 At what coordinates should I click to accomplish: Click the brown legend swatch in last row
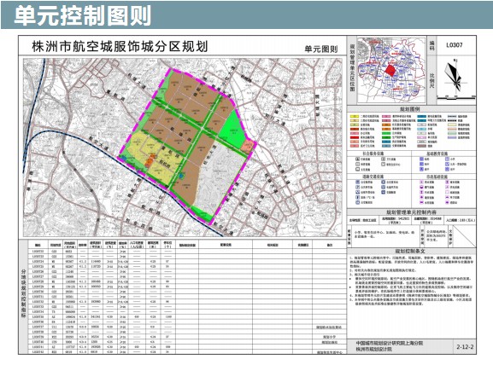click(421, 146)
